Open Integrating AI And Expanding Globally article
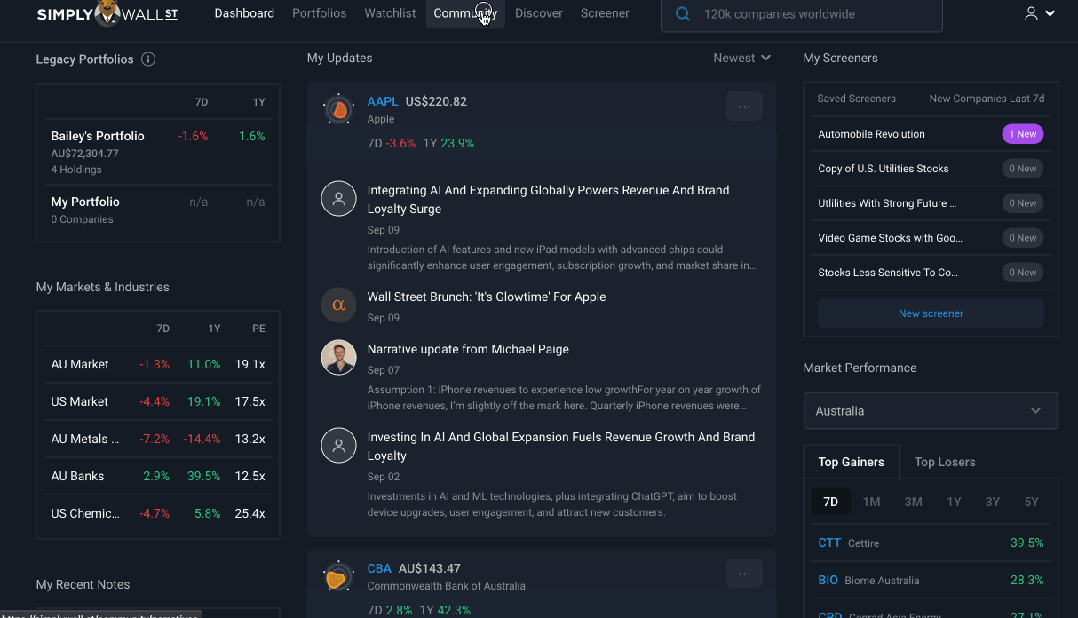This screenshot has width=1078, height=618. 548,200
